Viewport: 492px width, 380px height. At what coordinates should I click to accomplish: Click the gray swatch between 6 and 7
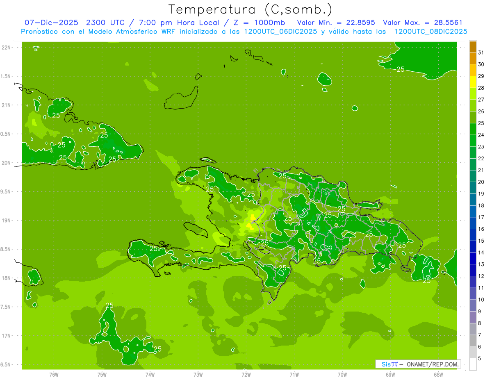click(x=473, y=341)
